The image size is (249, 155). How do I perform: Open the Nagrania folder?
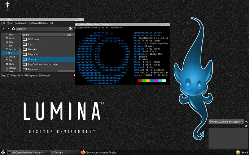[33, 54]
